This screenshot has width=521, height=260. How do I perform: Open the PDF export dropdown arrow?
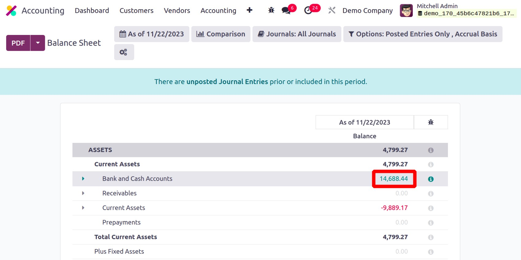click(38, 43)
